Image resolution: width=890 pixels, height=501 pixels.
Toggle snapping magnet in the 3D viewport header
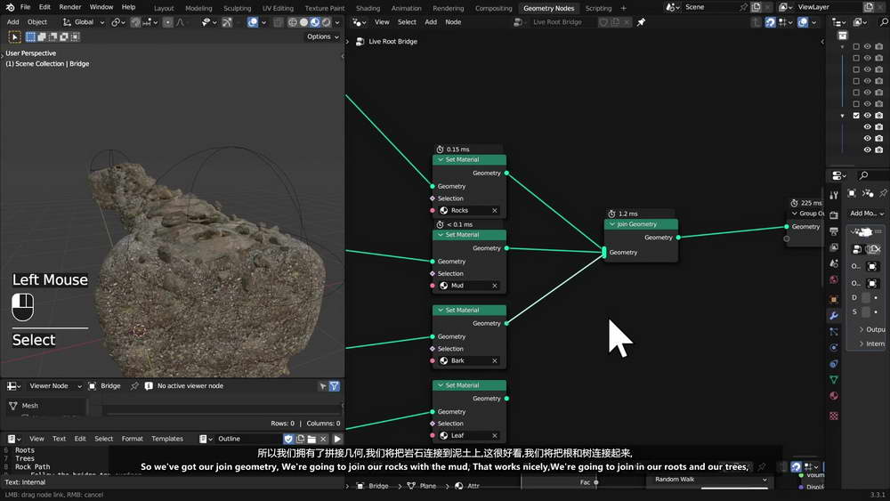135,22
